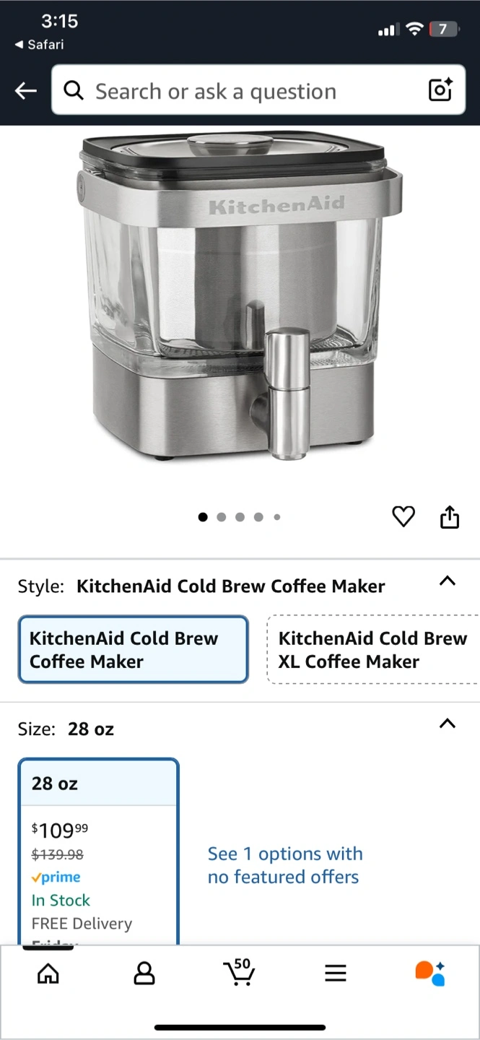Open account profile icon
Image resolution: width=480 pixels, height=1040 pixels.
click(x=144, y=974)
